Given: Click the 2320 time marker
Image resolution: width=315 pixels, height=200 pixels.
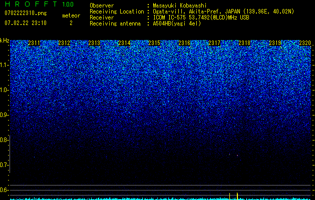Looking at the screenshot, I should coord(305,43).
